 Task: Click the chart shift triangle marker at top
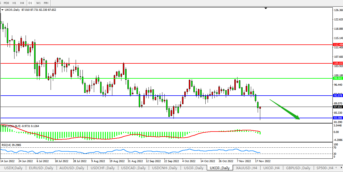point(266,8)
